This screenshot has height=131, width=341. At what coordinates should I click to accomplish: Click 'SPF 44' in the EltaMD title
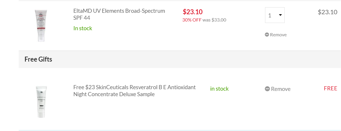click(82, 18)
